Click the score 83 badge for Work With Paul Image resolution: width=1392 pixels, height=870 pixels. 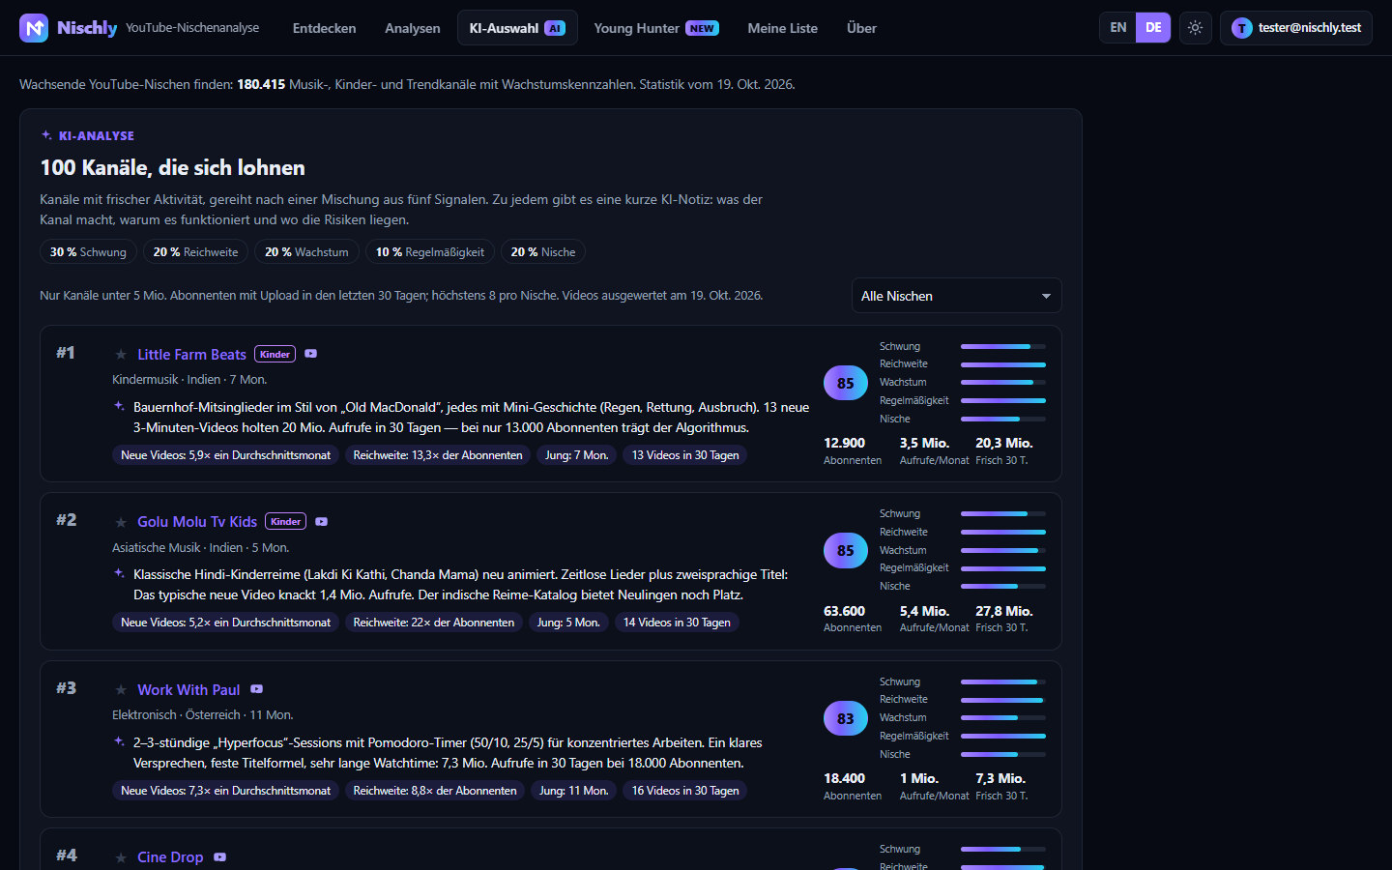[846, 718]
